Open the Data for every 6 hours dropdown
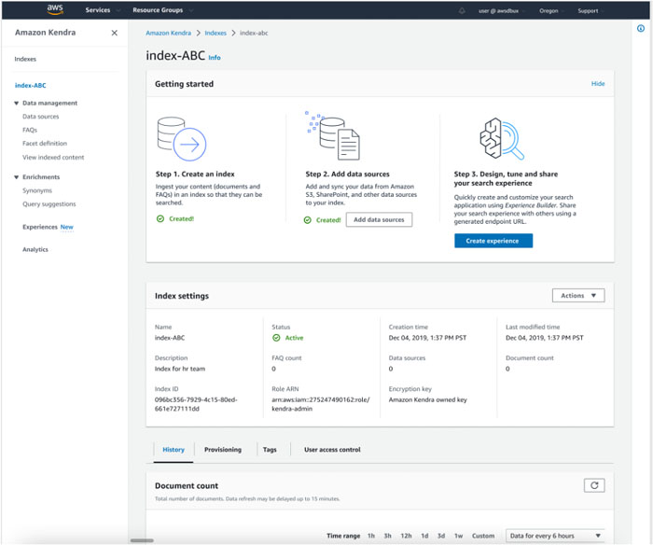Image resolution: width=653 pixels, height=545 pixels. click(555, 536)
